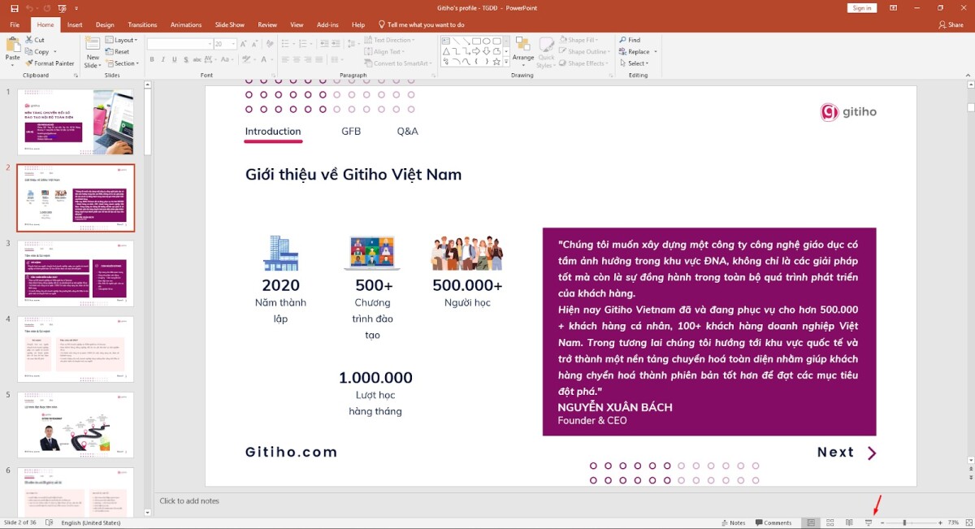Switch to the Animations ribbon tab
The width and height of the screenshot is (975, 529).
186,24
